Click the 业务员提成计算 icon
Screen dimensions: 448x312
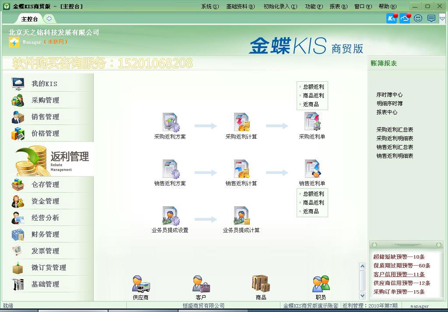click(x=241, y=216)
